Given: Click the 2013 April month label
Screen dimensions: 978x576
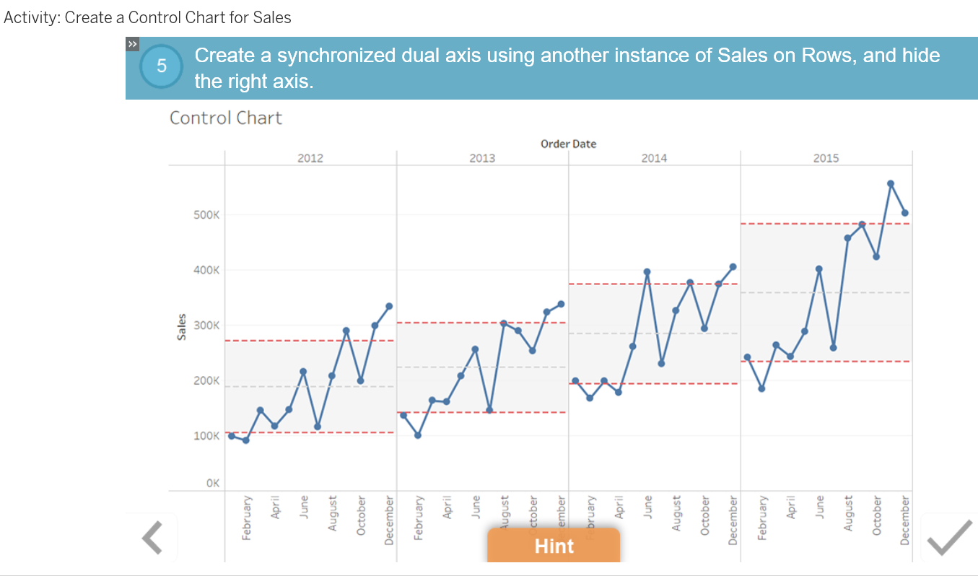Looking at the screenshot, I should pos(447,508).
